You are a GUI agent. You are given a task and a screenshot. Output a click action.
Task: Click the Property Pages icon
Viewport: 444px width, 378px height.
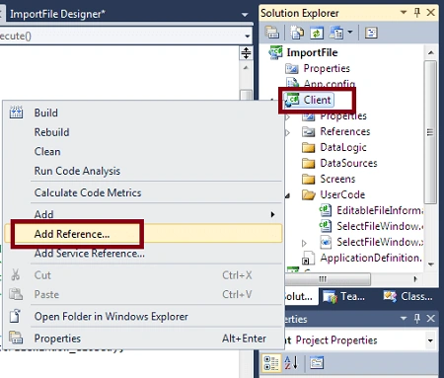317,362
